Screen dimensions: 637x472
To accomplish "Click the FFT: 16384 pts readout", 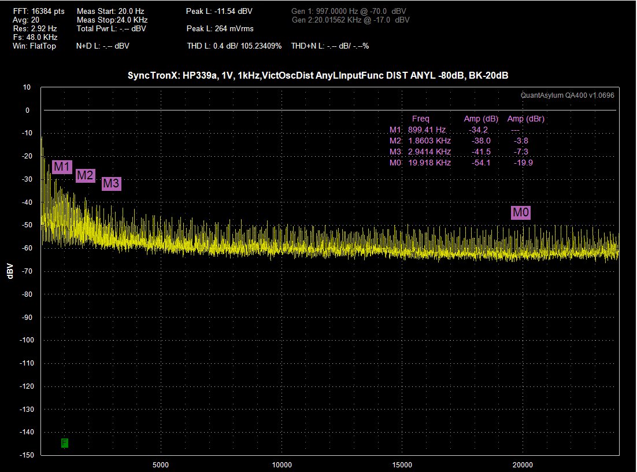I will click(39, 12).
